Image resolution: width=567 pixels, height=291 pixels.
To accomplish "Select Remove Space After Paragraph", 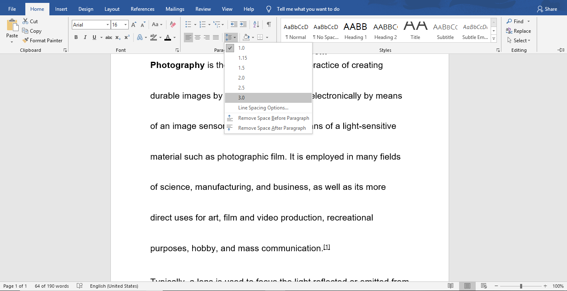I will pyautogui.click(x=271, y=128).
